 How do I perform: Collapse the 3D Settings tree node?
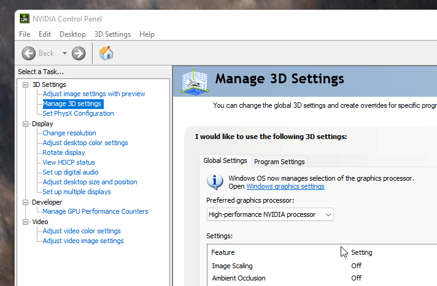coord(26,85)
